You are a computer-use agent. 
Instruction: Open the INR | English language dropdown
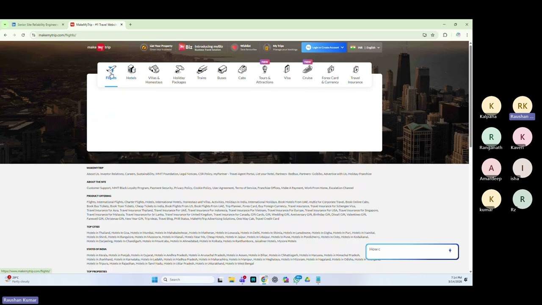pyautogui.click(x=365, y=47)
